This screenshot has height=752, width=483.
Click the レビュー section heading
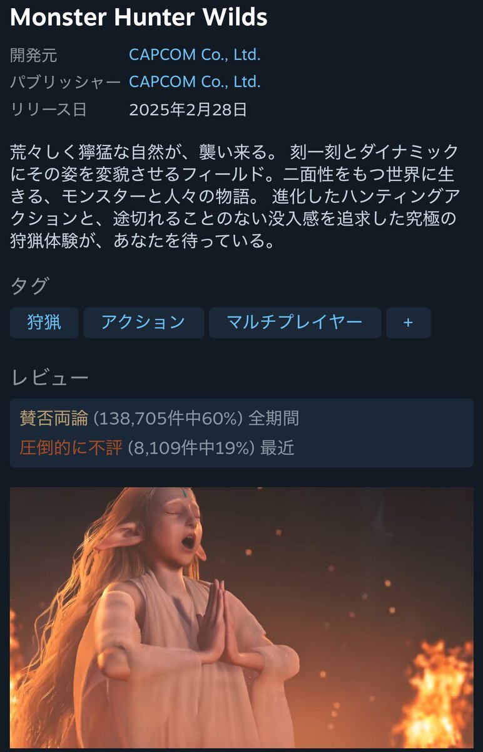tap(49, 377)
